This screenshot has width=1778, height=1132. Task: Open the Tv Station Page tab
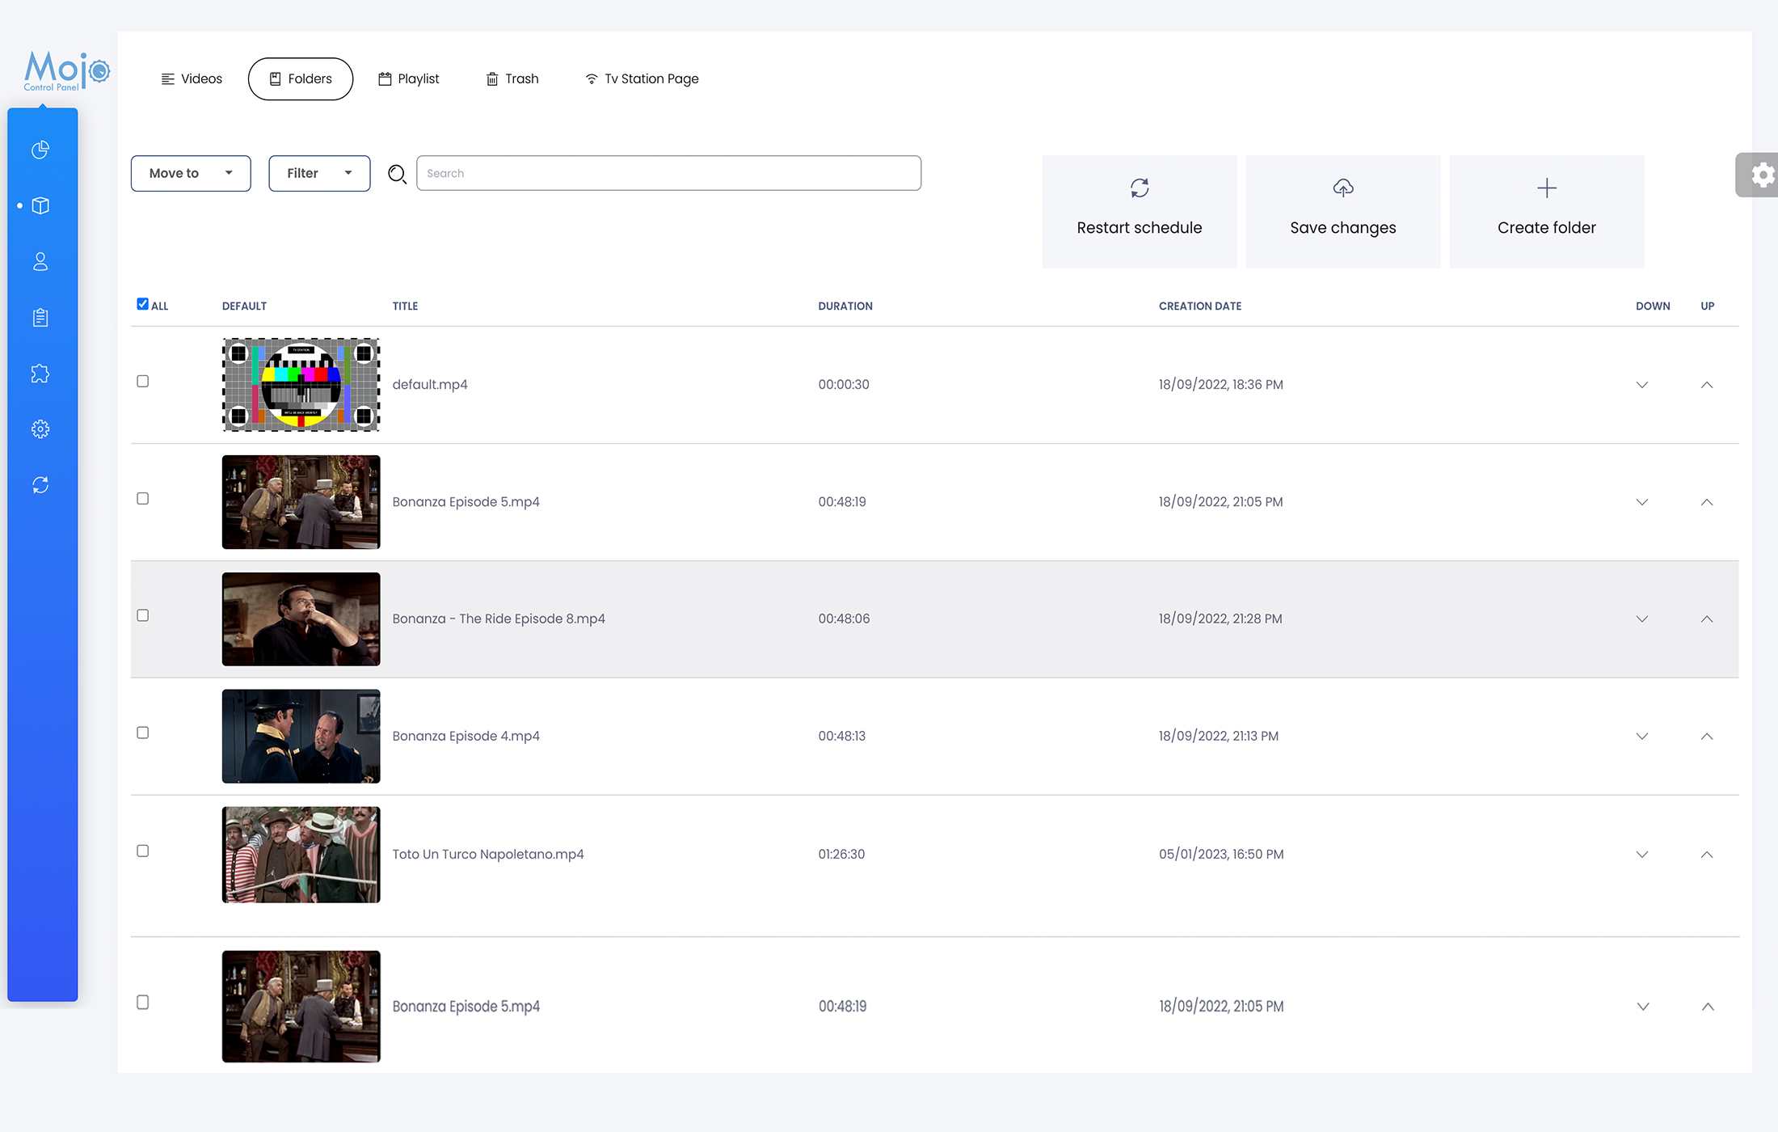(x=641, y=78)
